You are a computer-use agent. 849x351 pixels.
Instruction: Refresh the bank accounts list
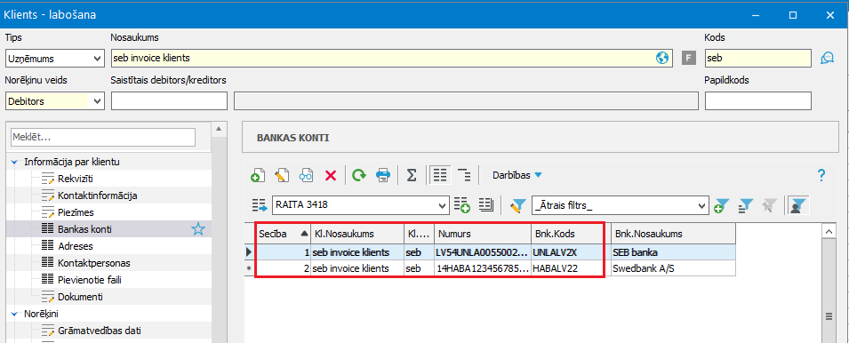(x=358, y=175)
